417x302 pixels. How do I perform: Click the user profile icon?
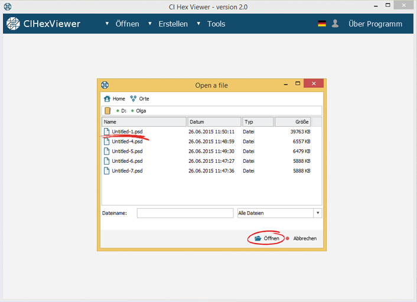click(x=335, y=24)
